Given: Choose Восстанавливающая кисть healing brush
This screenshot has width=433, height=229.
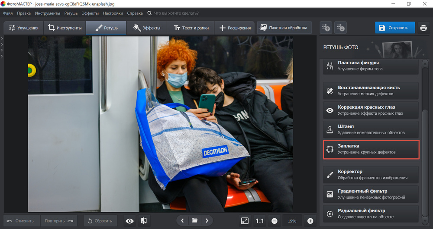Looking at the screenshot, I should pyautogui.click(x=371, y=91).
